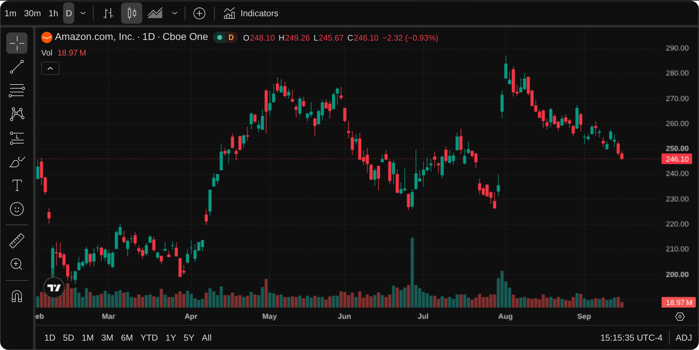Select the XABCD pattern tool

tap(17, 114)
